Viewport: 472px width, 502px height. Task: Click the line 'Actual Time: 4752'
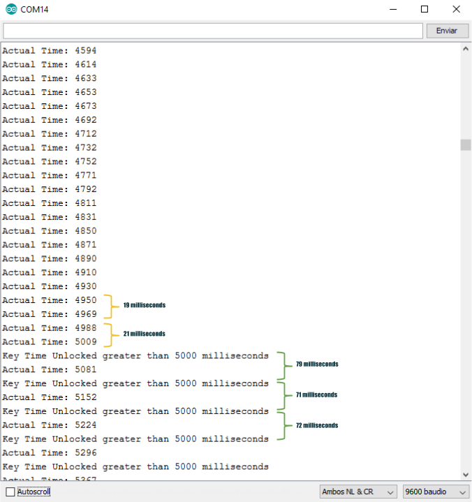(x=50, y=162)
